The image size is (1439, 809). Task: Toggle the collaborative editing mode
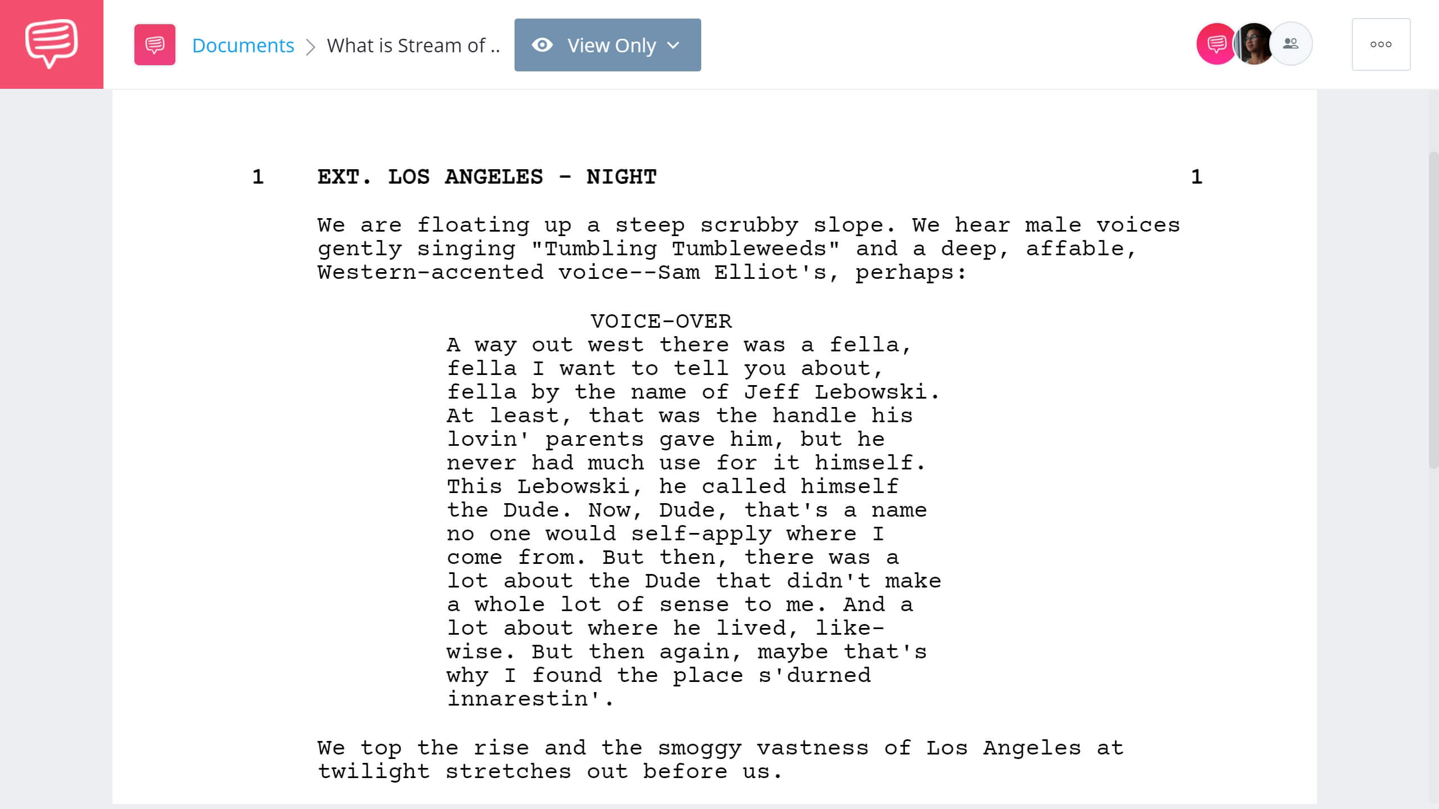pyautogui.click(x=606, y=43)
